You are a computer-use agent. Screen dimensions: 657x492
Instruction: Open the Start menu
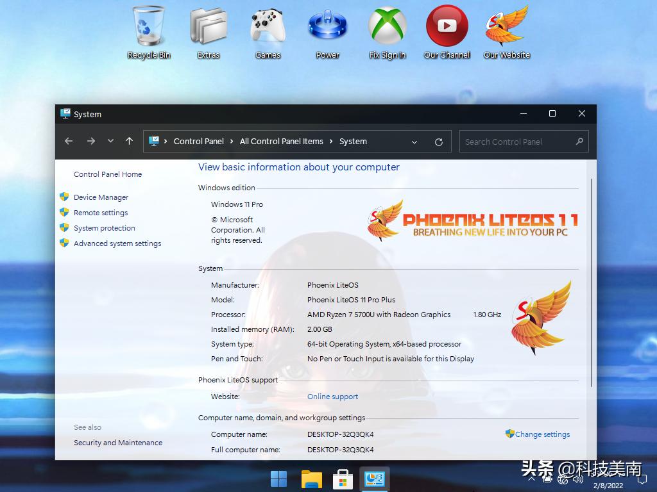(x=279, y=479)
